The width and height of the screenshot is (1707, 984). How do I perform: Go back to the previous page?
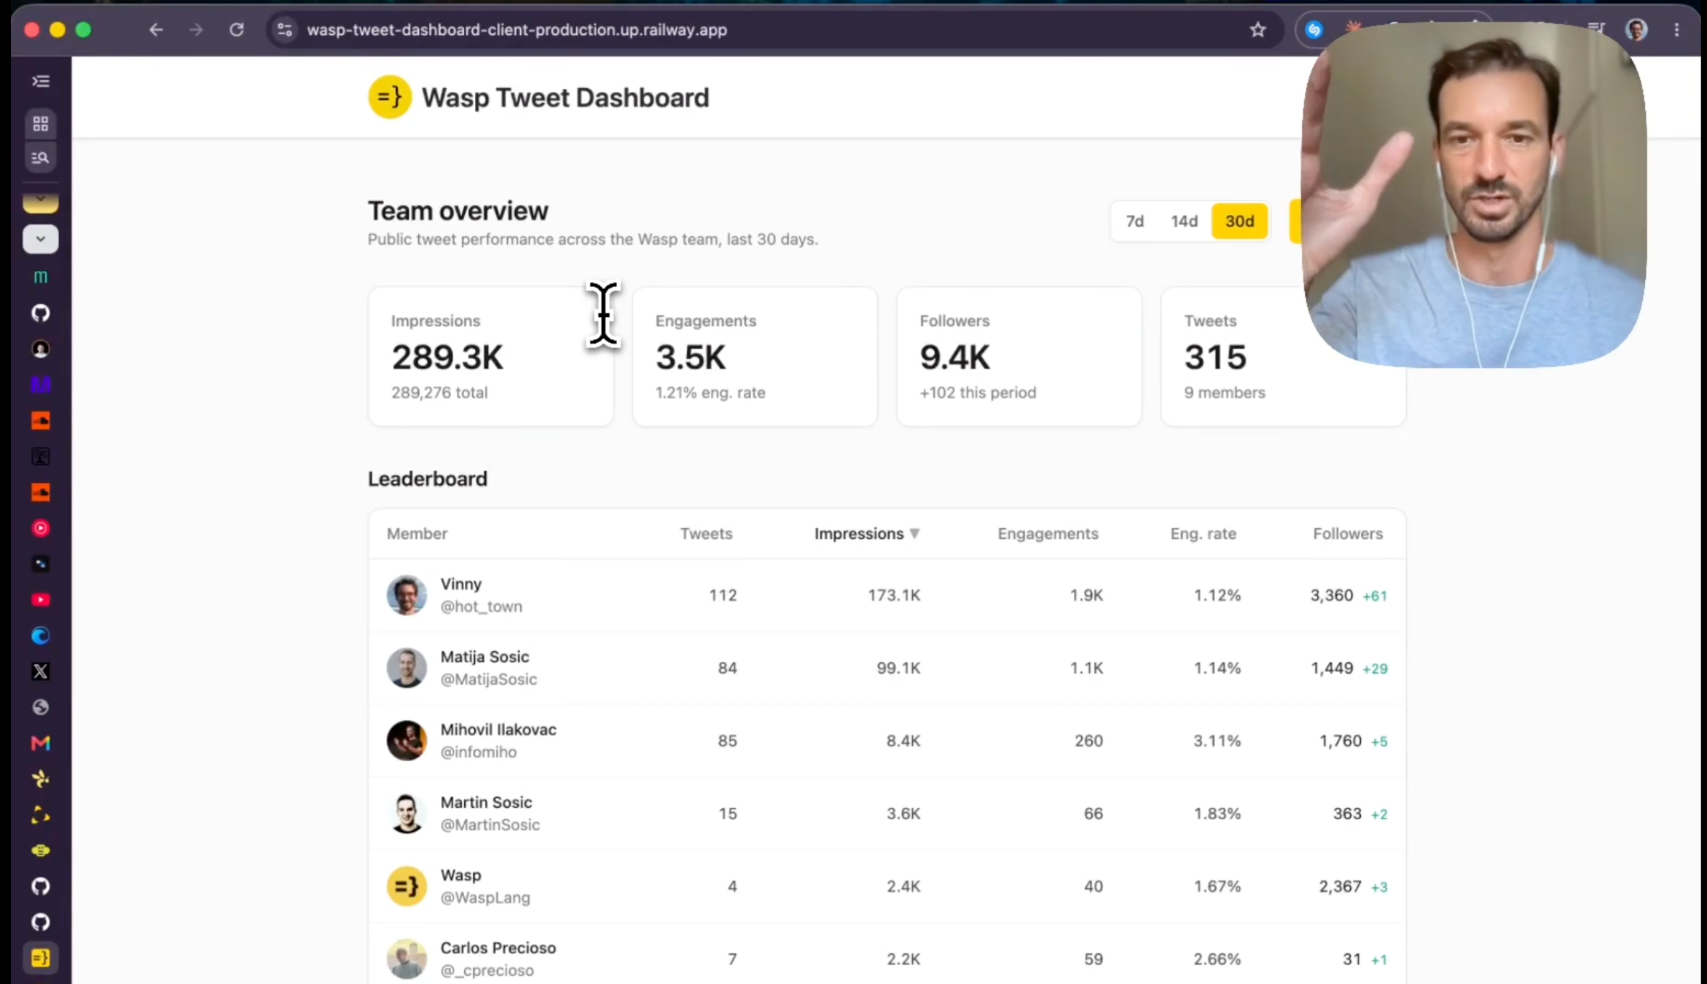tap(156, 30)
